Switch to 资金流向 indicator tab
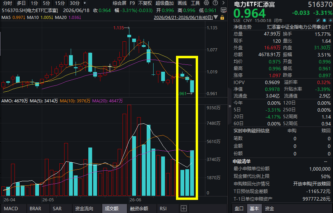 (84, 209)
